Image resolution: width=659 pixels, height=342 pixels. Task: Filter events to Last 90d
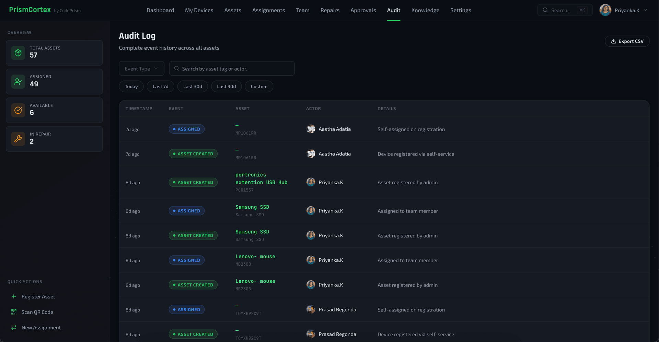tap(226, 86)
